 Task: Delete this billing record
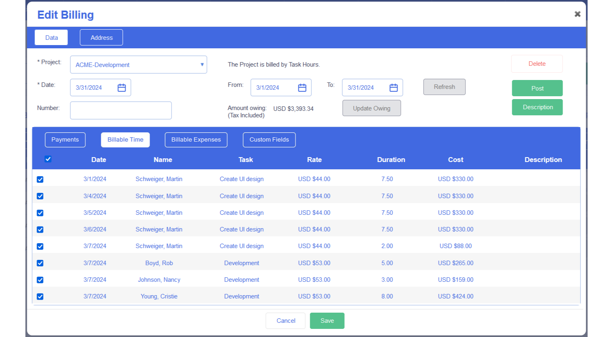tap(537, 64)
